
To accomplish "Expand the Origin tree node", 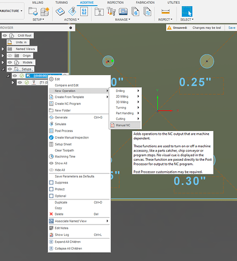I will 3,56.
